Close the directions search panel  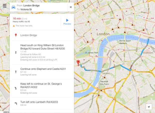click(71, 7)
